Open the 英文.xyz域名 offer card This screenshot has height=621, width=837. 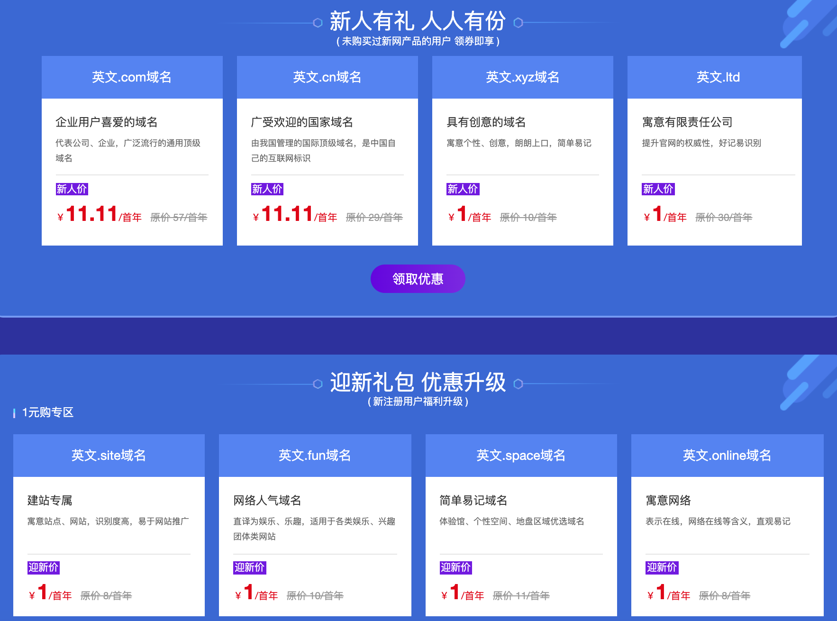tap(522, 77)
